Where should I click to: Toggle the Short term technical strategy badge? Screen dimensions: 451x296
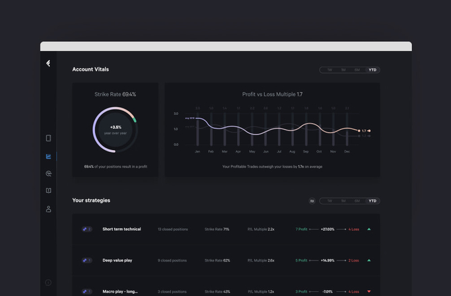87,229
